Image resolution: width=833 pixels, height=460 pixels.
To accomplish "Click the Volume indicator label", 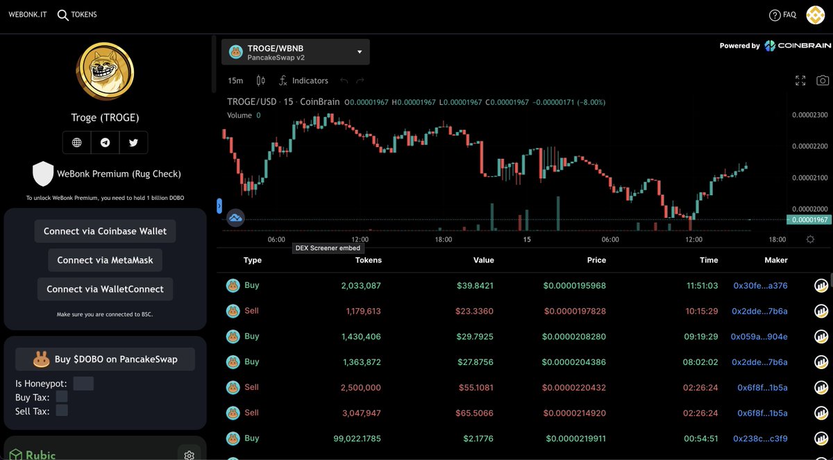I will point(239,115).
